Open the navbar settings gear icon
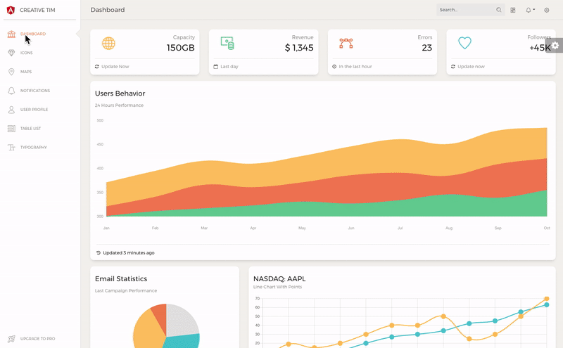 [547, 10]
